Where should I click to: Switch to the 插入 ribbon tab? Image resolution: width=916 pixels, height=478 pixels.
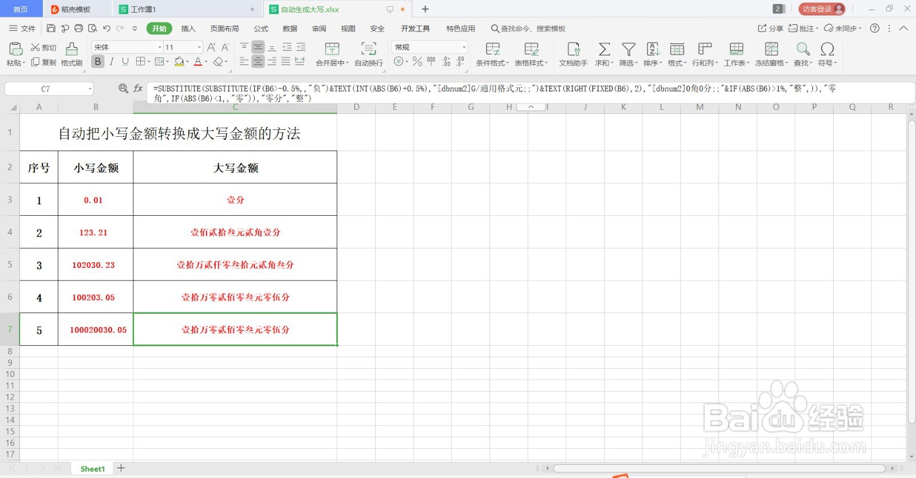pos(188,29)
